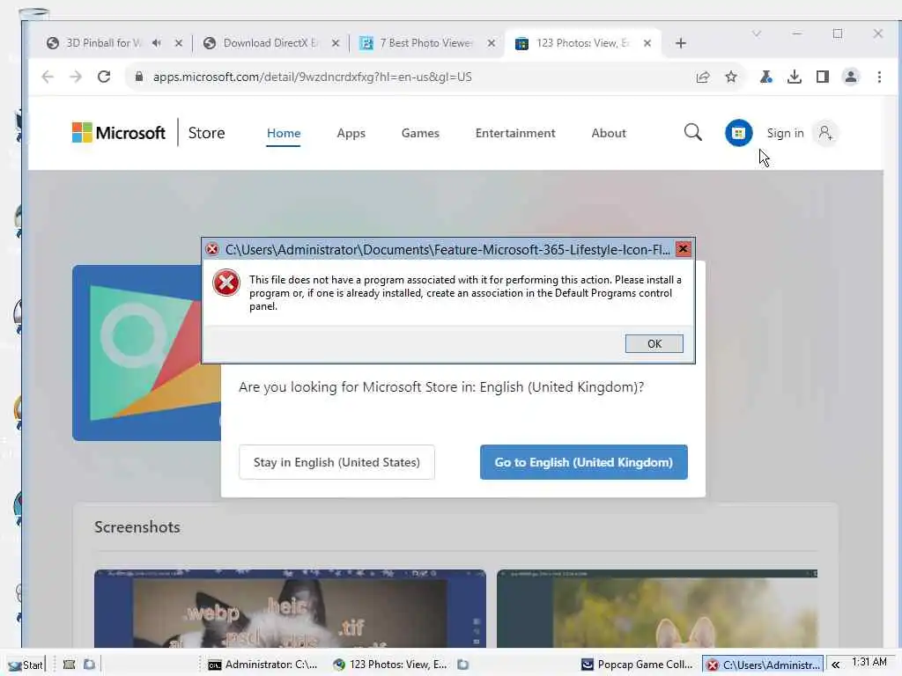The height and width of the screenshot is (676, 902).
Task: Open the Entertainment section
Action: coord(515,134)
